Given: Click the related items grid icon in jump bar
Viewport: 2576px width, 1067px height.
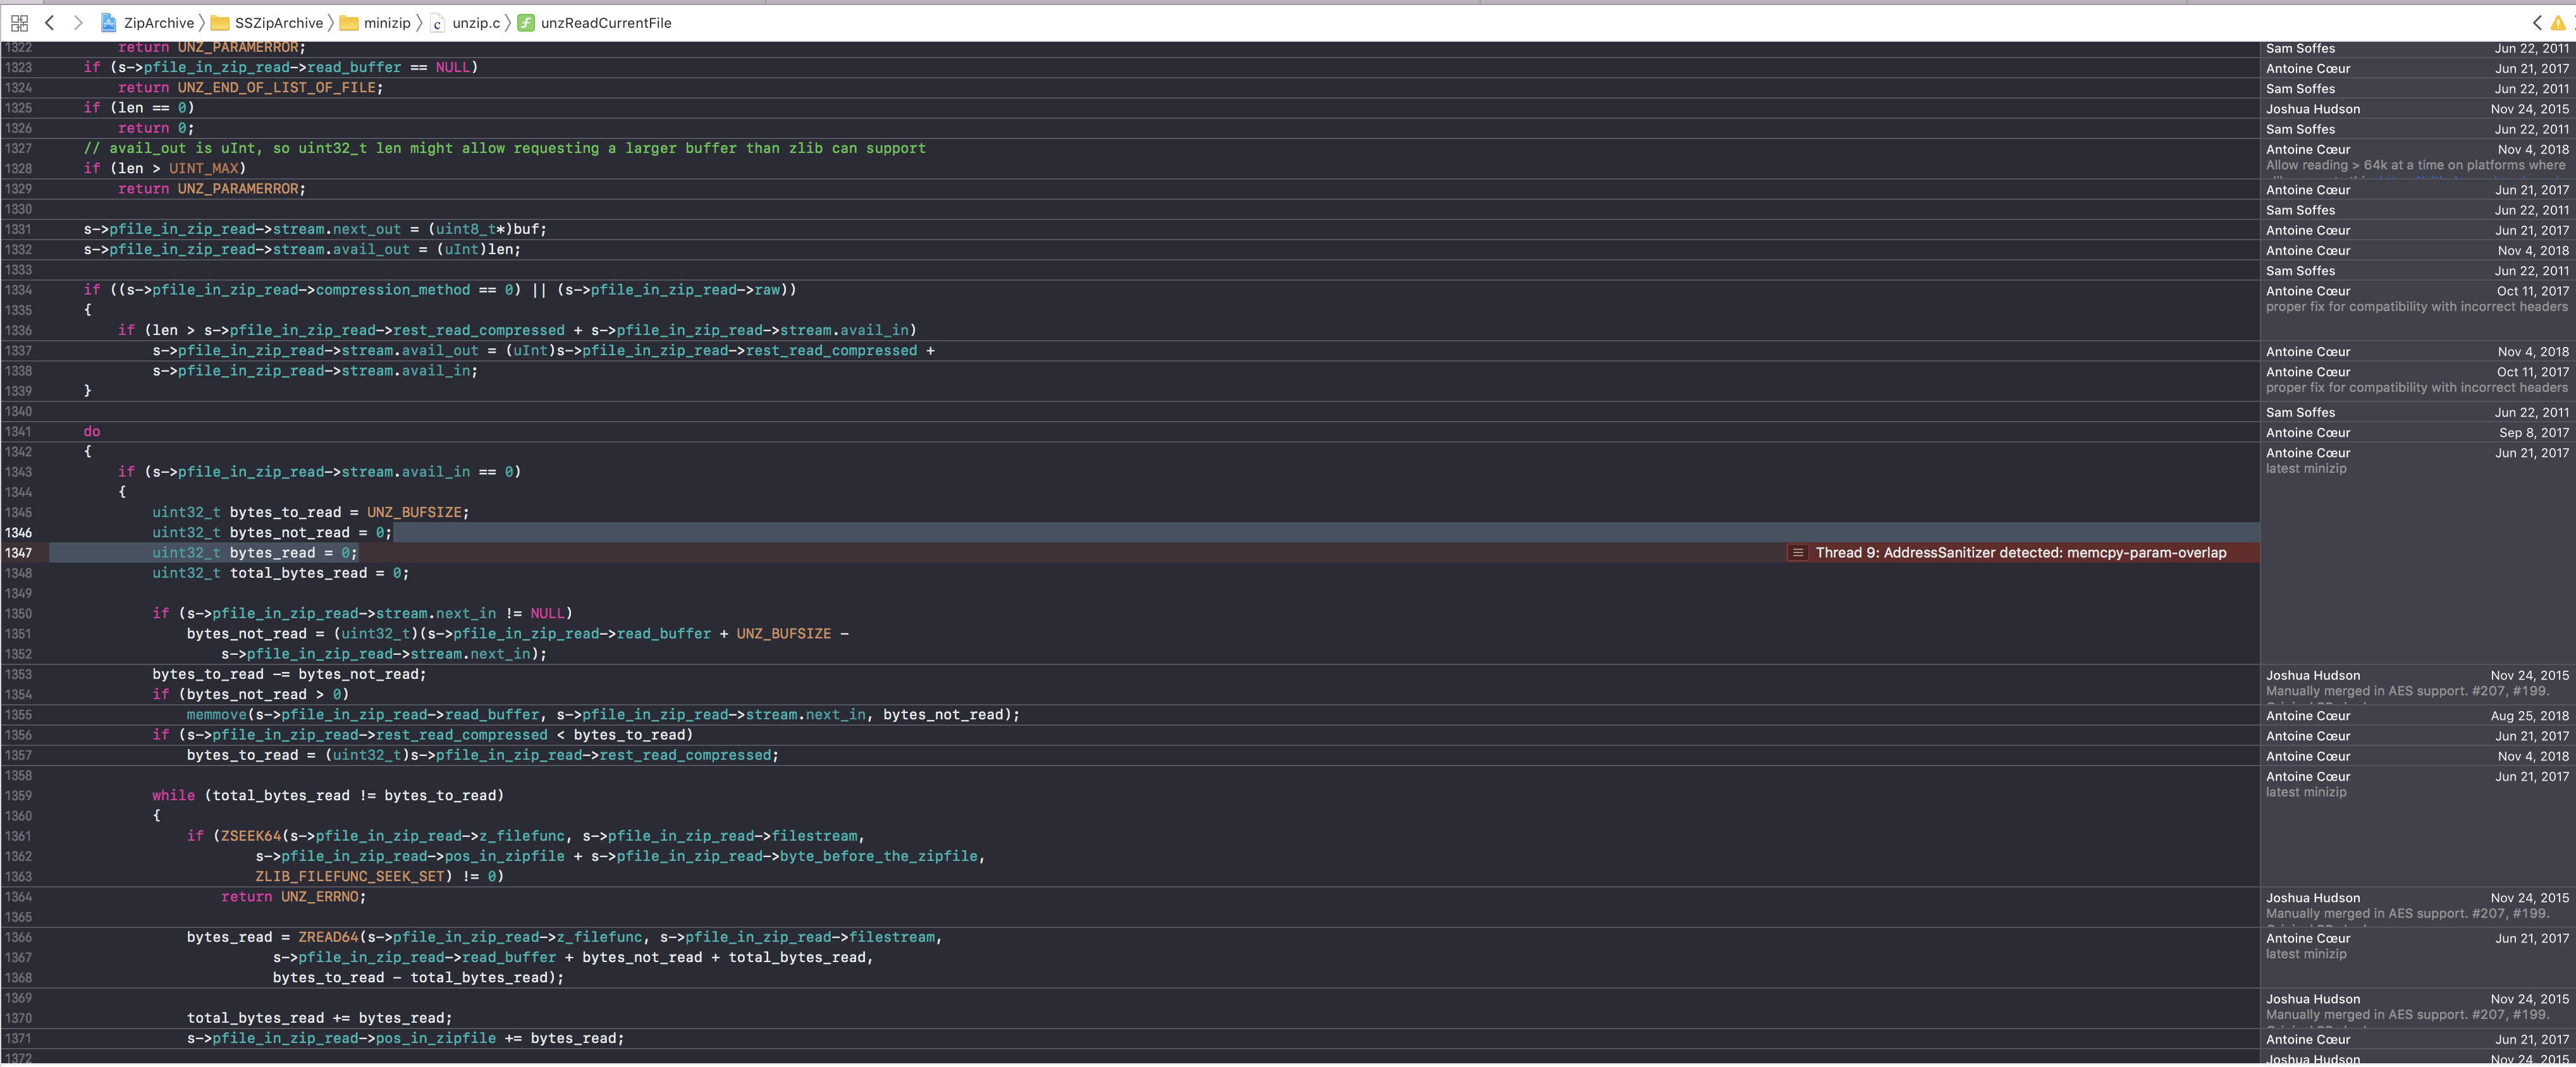Looking at the screenshot, I should click(19, 22).
